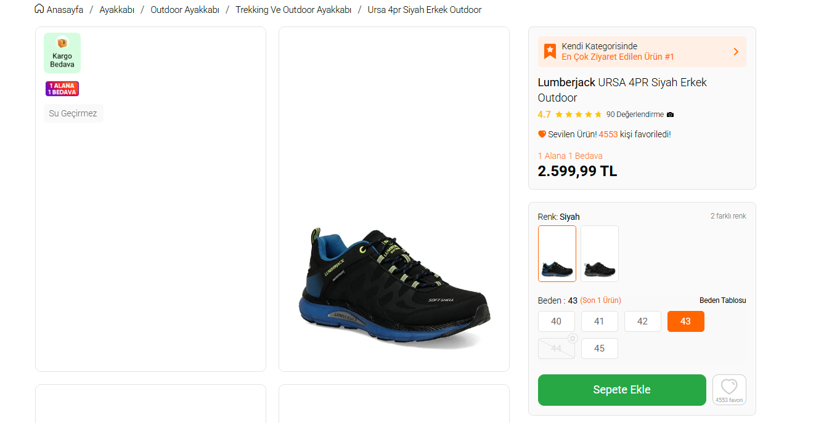Choose the black-grey shoe color variant
The width and height of the screenshot is (816, 423).
click(599, 254)
